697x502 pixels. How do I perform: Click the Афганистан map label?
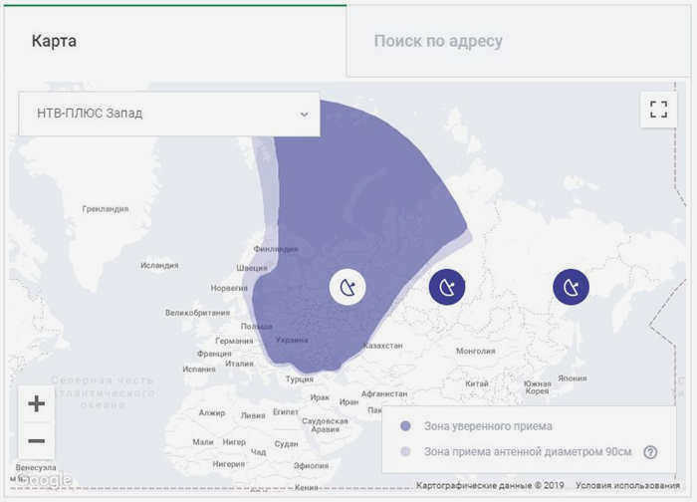(x=384, y=393)
